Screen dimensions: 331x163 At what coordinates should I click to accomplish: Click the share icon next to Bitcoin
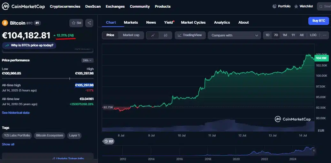pyautogui.click(x=89, y=23)
